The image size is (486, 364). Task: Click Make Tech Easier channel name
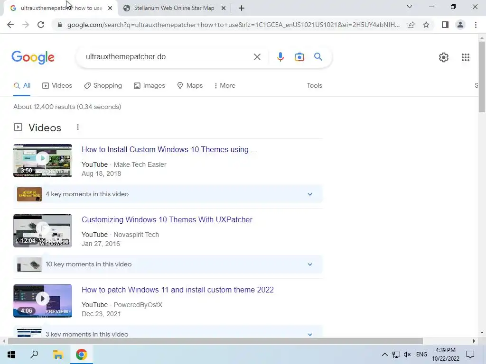(140, 164)
